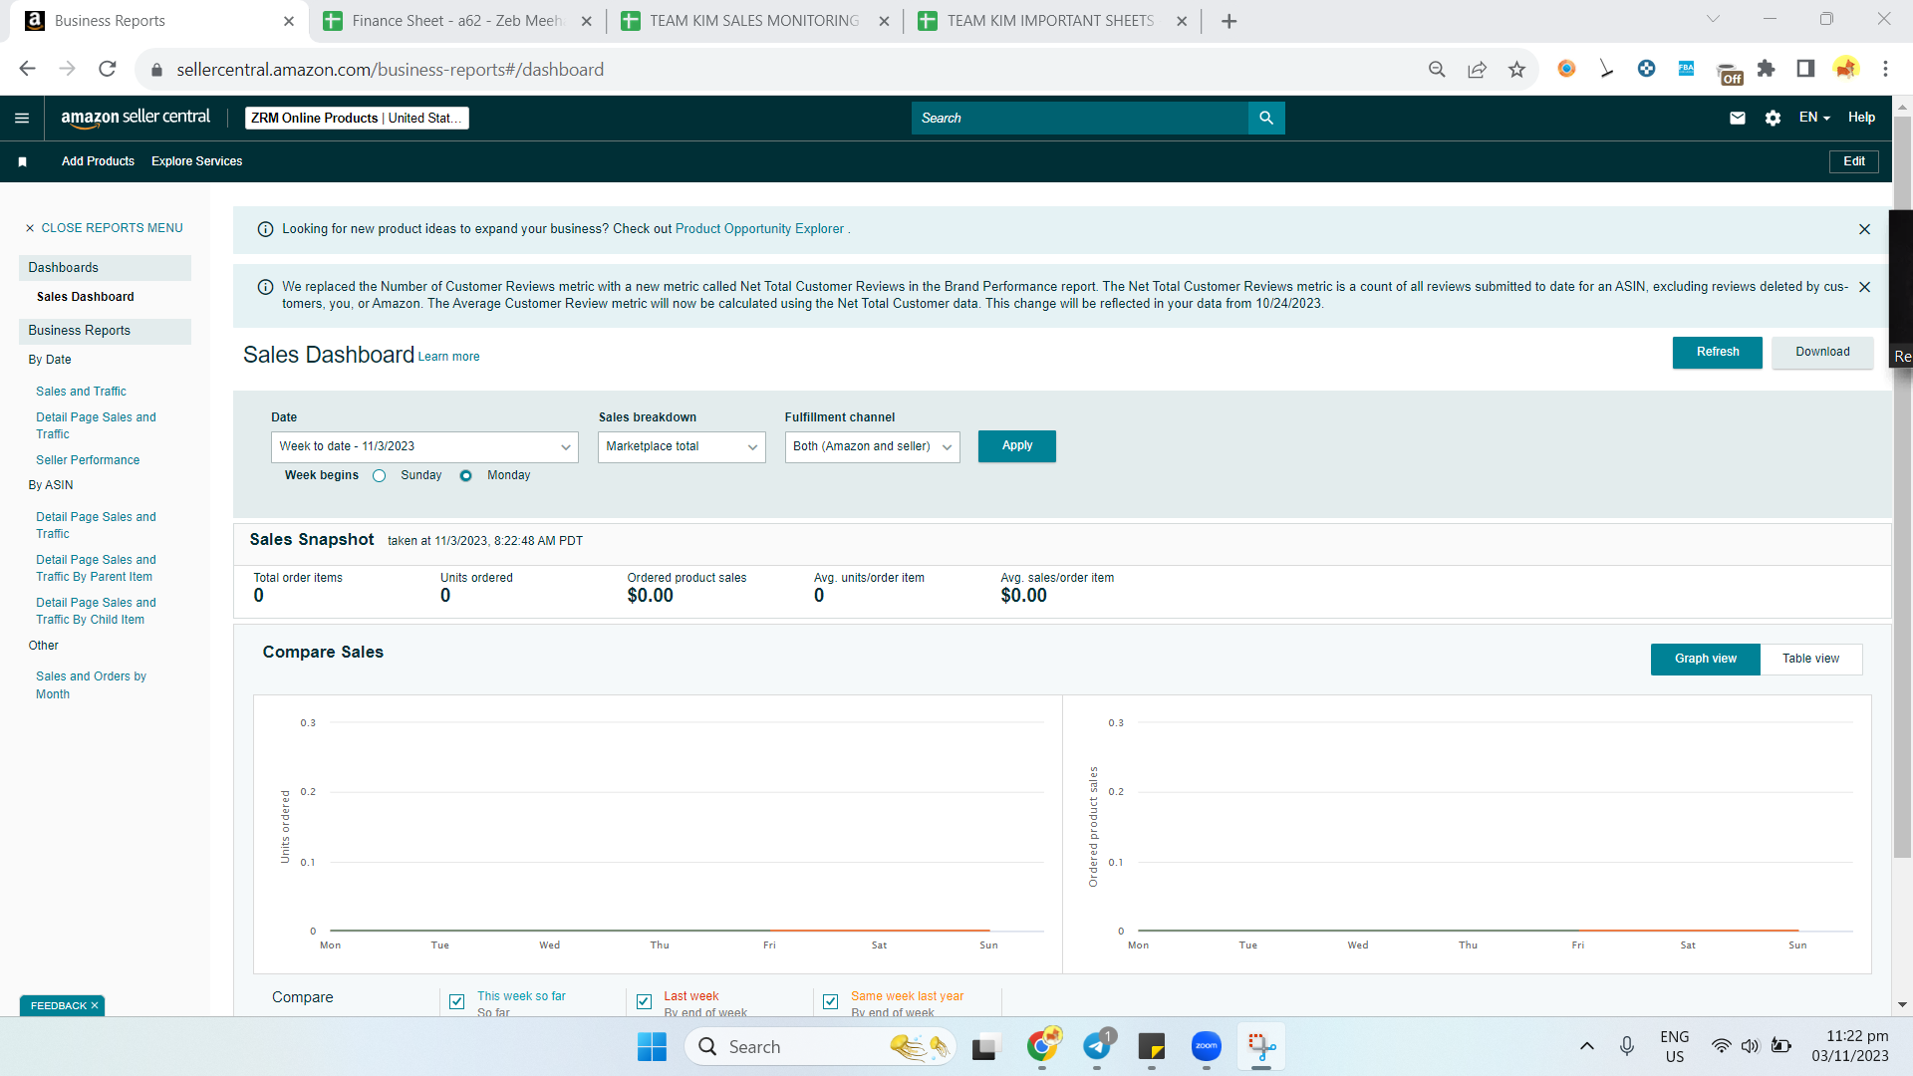This screenshot has width=1913, height=1076.
Task: Click the search magnifier button in Seller Central
Action: point(1266,118)
